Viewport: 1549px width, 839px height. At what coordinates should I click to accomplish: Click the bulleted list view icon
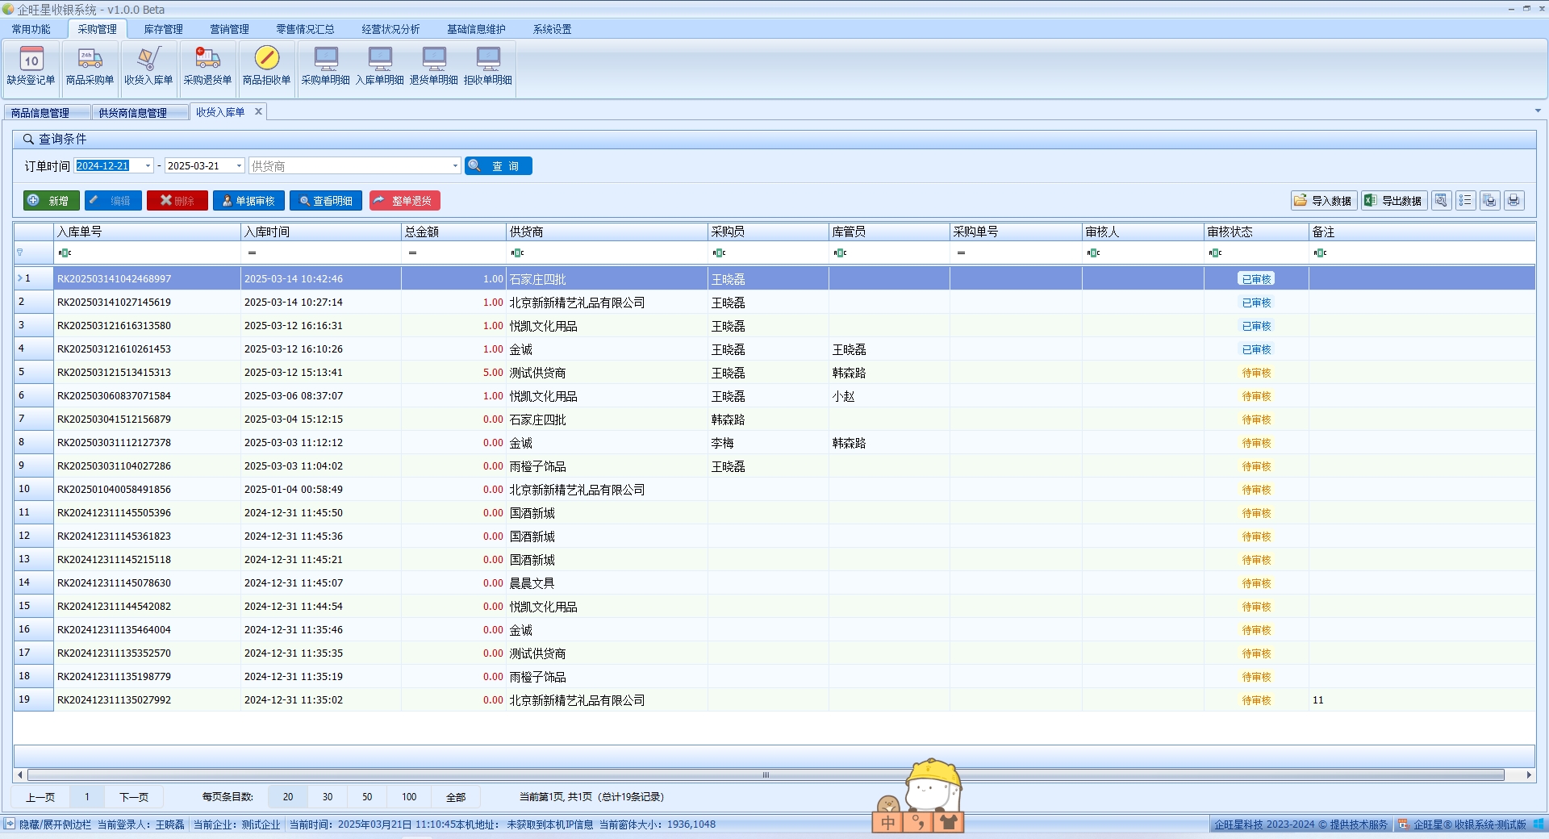pyautogui.click(x=1465, y=201)
